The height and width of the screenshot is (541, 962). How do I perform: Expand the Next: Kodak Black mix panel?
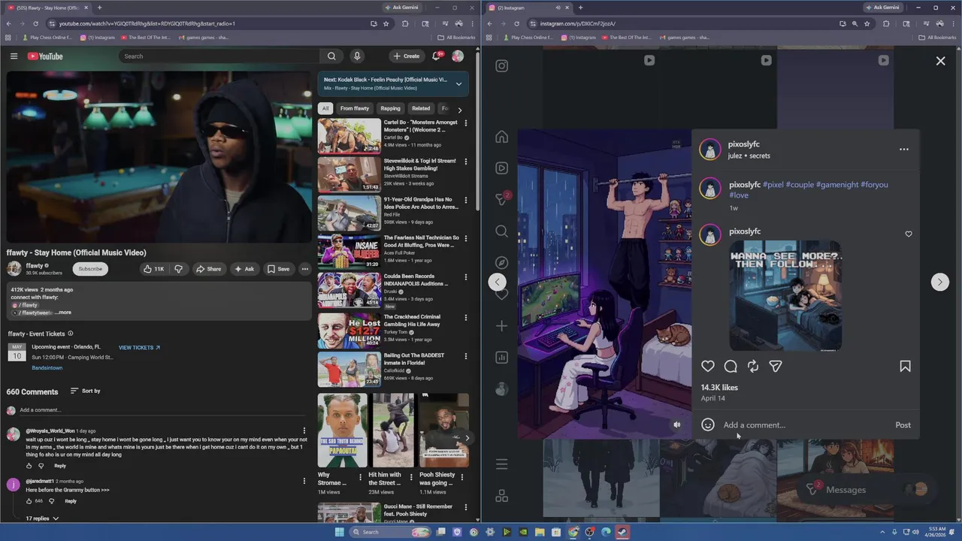coord(458,83)
